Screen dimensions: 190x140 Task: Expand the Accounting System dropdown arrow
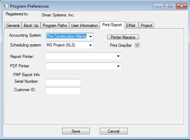(x=90, y=36)
